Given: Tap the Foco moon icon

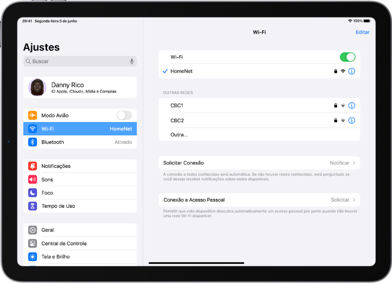Looking at the screenshot, I should pyautogui.click(x=33, y=193).
